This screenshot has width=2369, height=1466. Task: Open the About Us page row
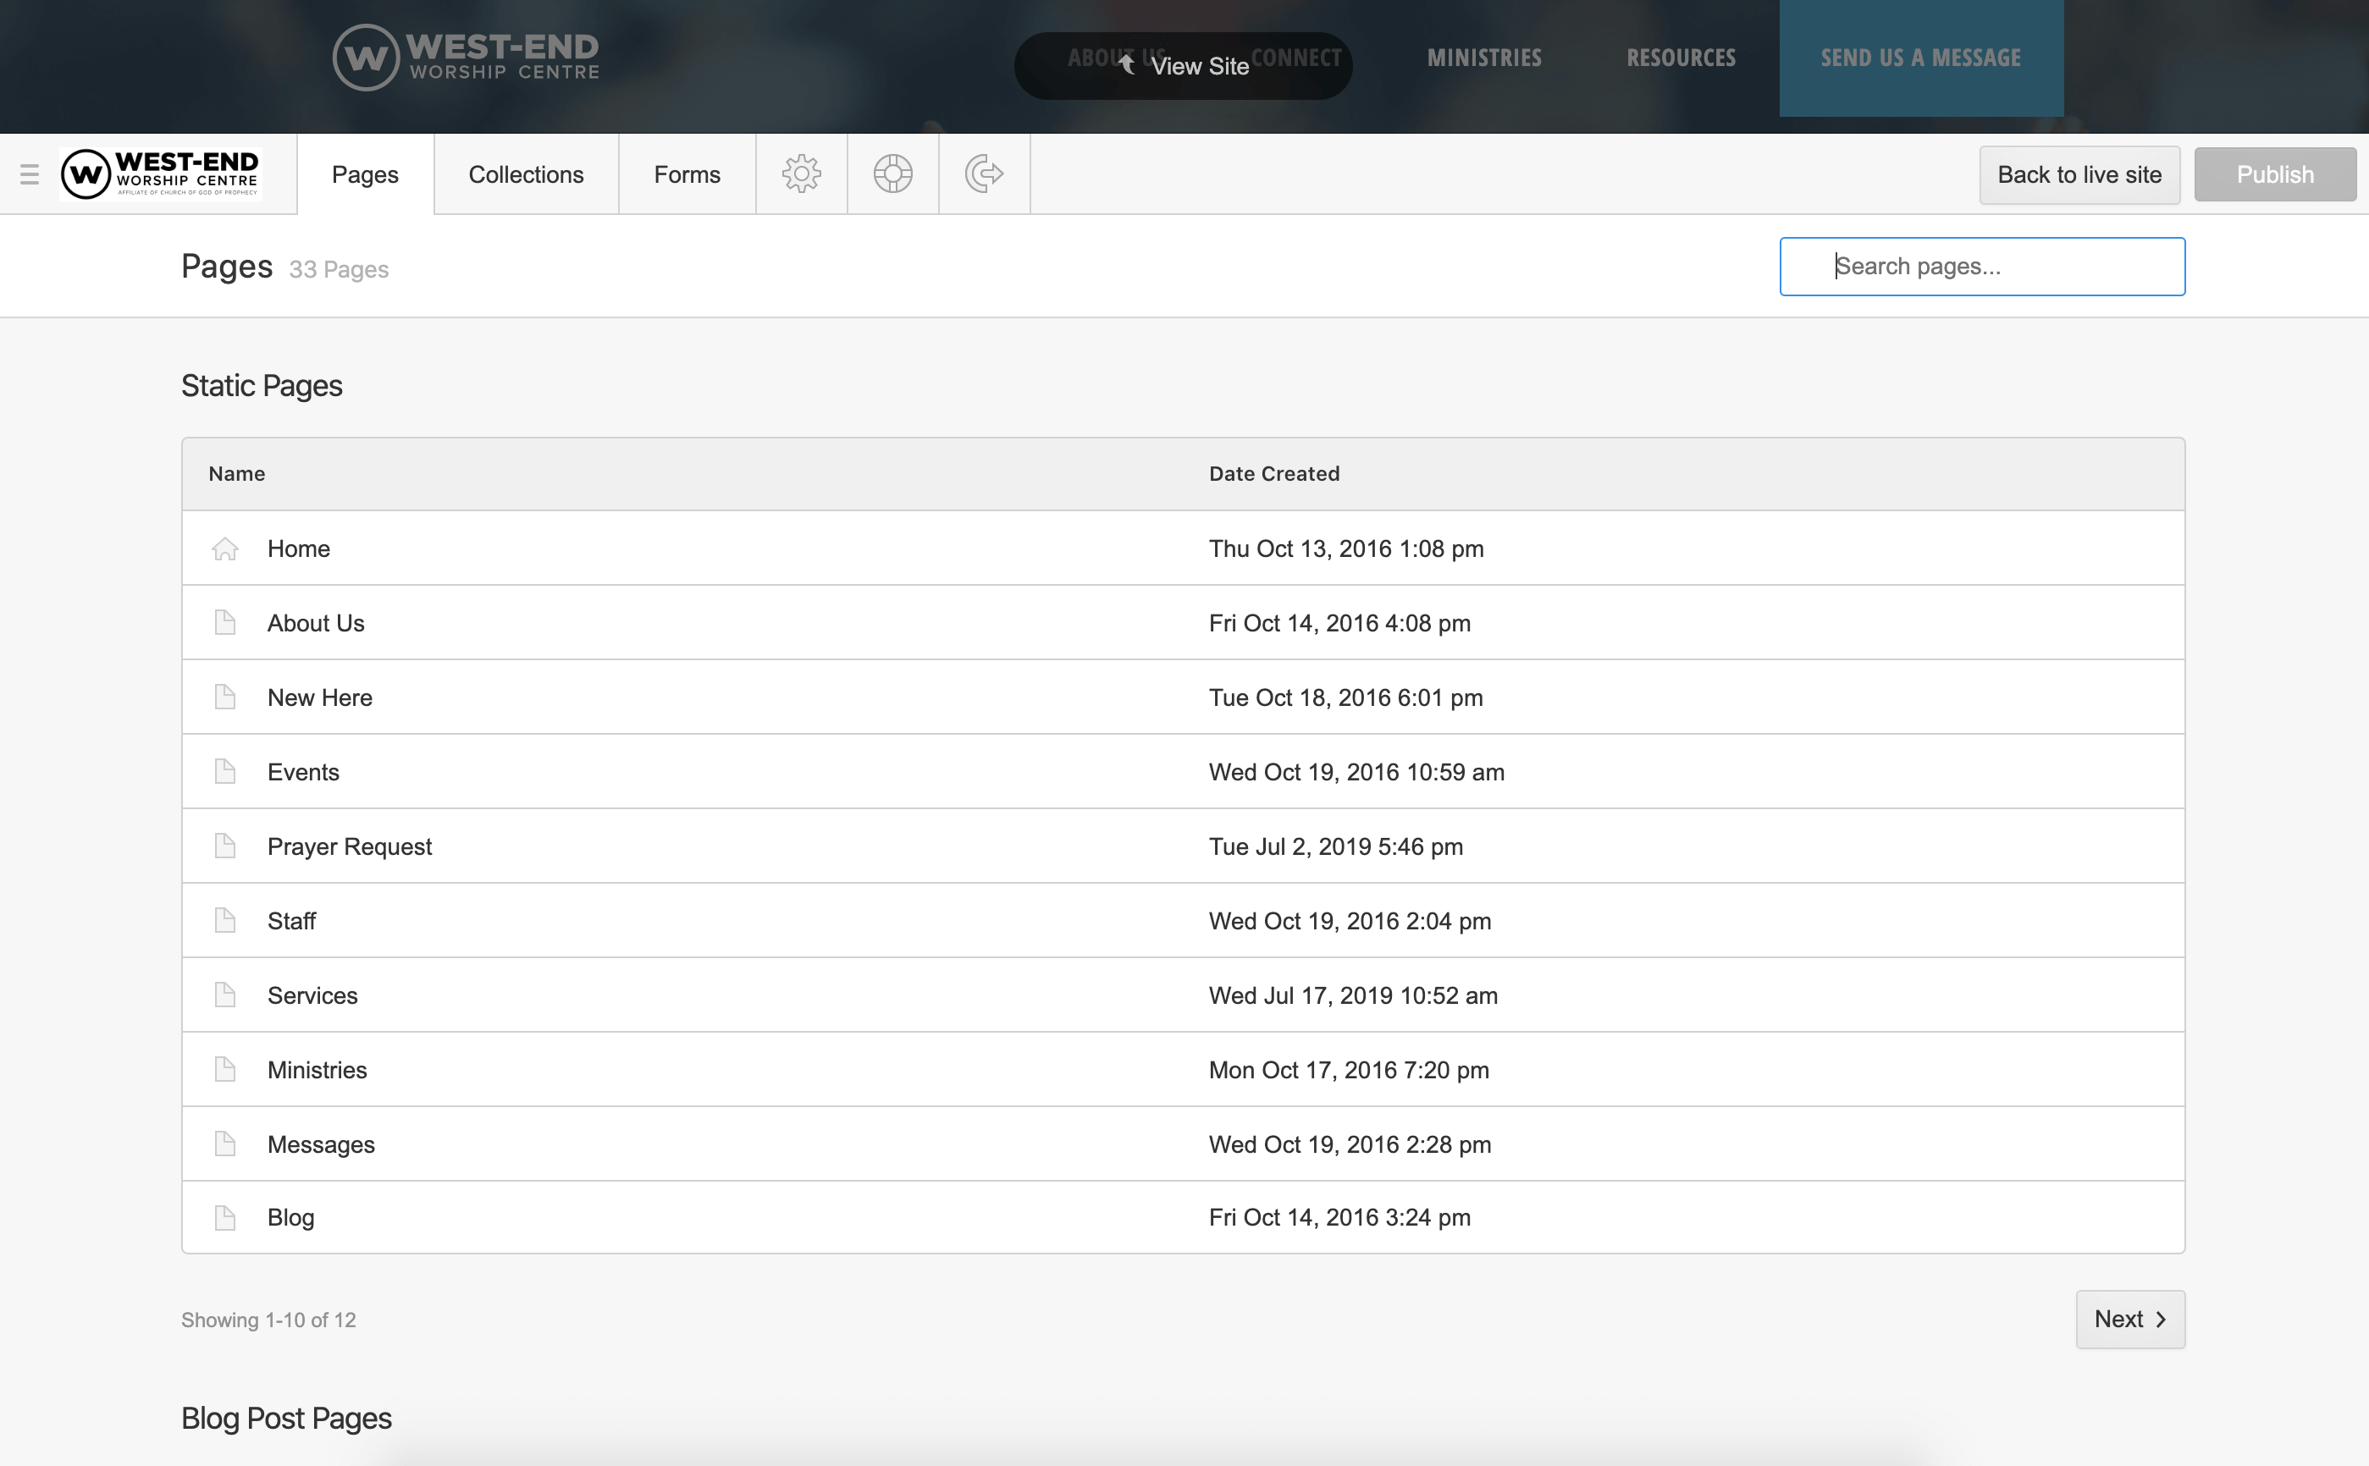[x=1183, y=622]
